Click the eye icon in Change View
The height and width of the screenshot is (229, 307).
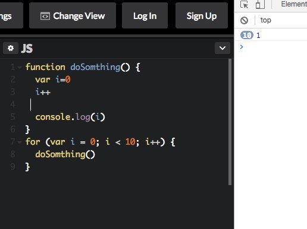click(45, 16)
